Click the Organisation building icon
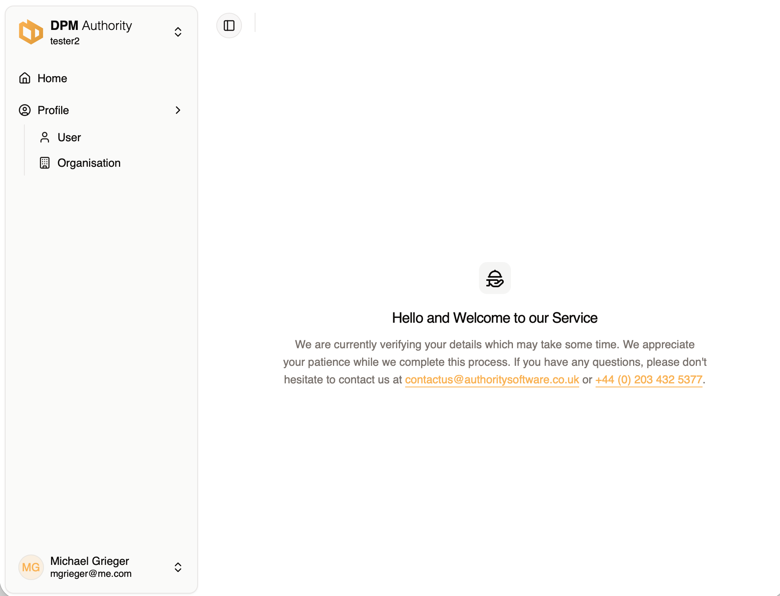The image size is (780, 596). (45, 163)
